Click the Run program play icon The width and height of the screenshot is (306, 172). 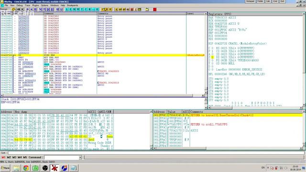coord(28,9)
